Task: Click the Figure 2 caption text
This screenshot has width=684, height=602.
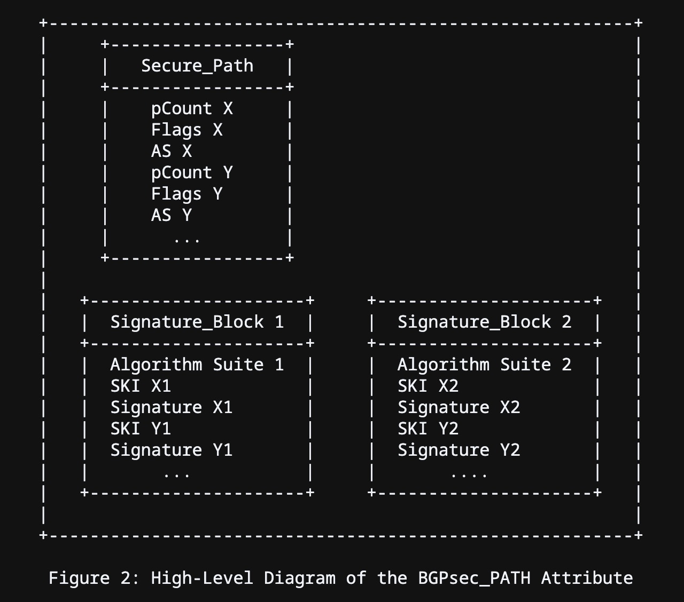Action: tap(341, 578)
